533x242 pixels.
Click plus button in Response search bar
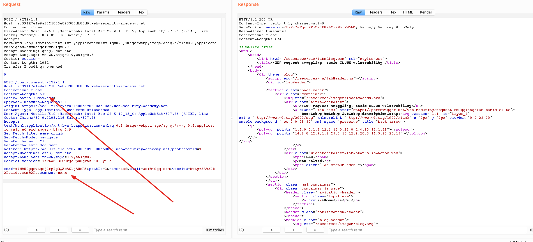point(293,230)
